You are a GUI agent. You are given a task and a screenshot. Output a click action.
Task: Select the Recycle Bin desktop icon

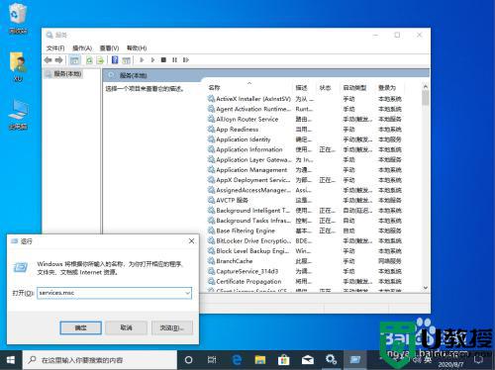[x=18, y=18]
